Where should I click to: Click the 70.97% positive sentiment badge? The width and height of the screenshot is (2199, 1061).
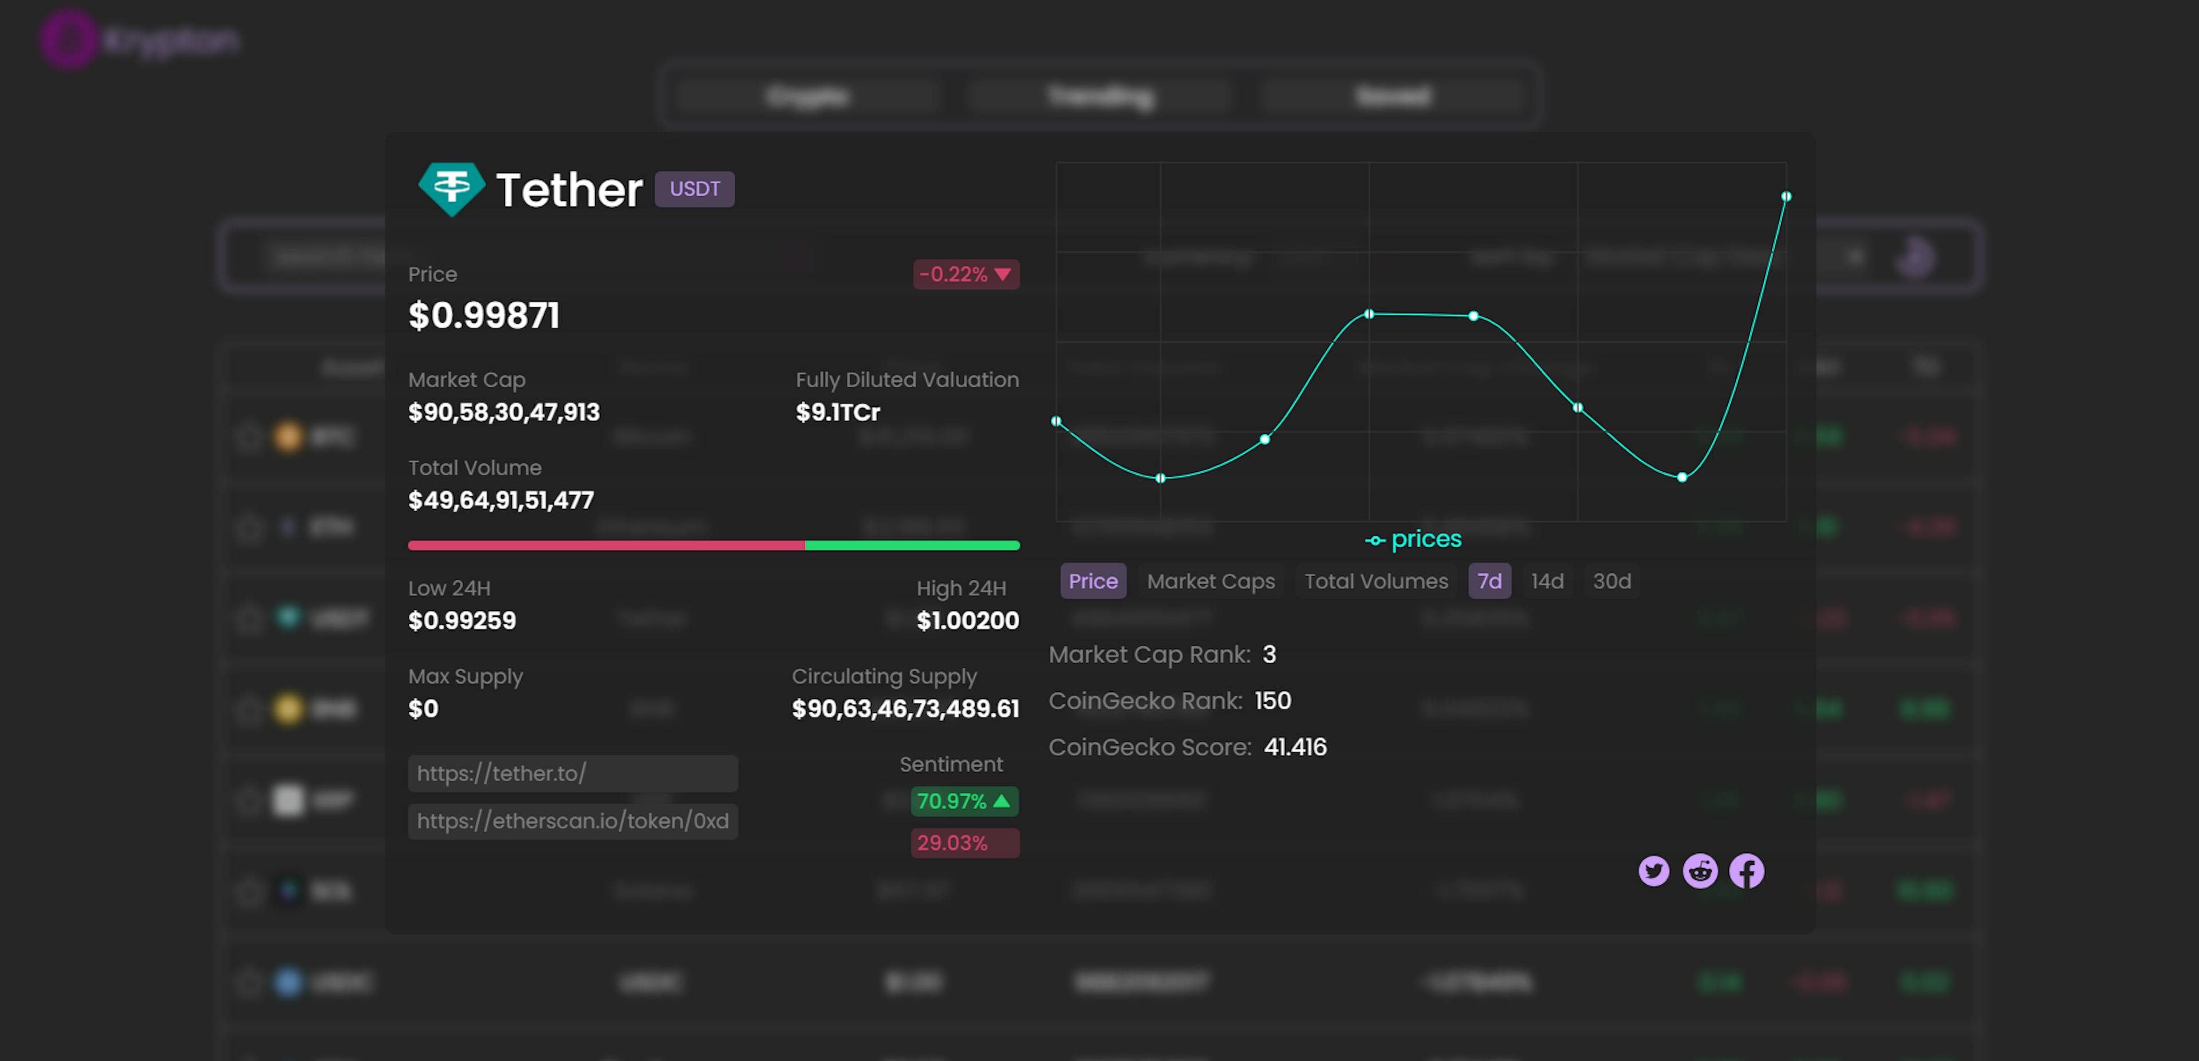(964, 802)
